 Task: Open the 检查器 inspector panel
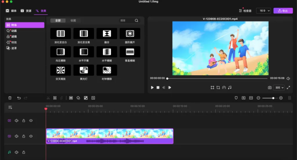point(245,11)
